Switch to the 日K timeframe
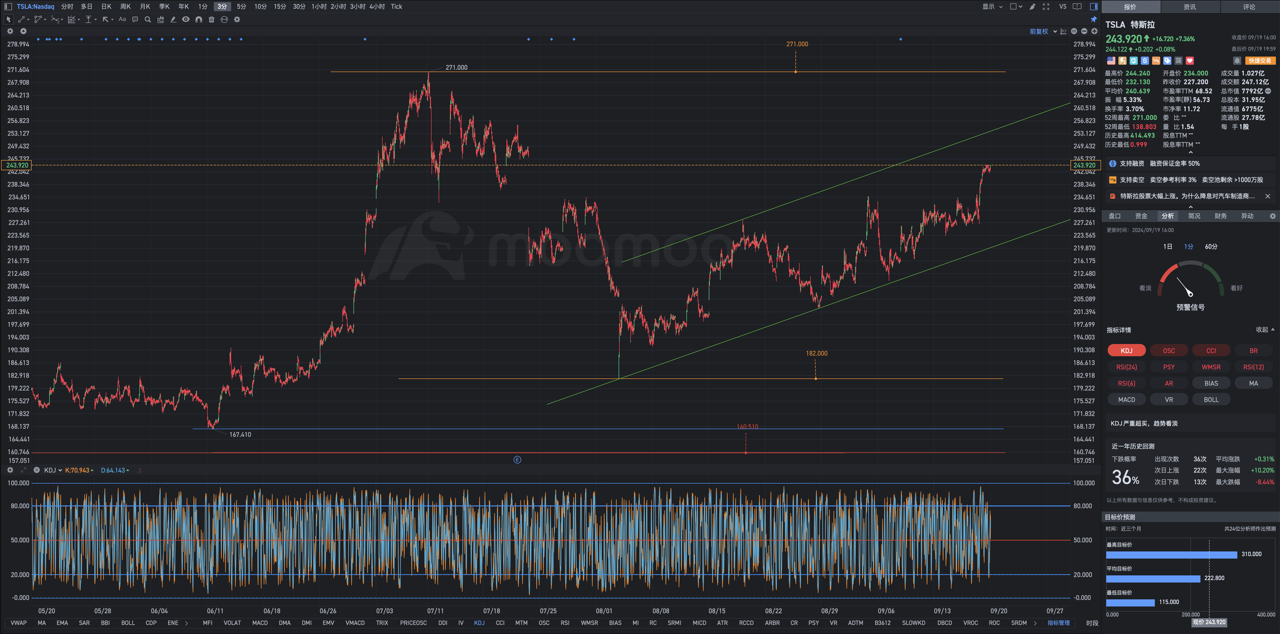The width and height of the screenshot is (1280, 634). (x=106, y=6)
